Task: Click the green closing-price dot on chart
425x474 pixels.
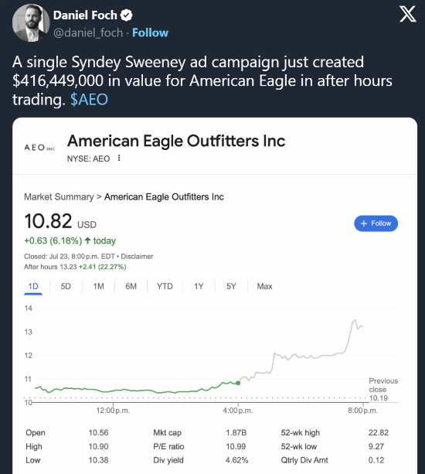Action: click(238, 383)
